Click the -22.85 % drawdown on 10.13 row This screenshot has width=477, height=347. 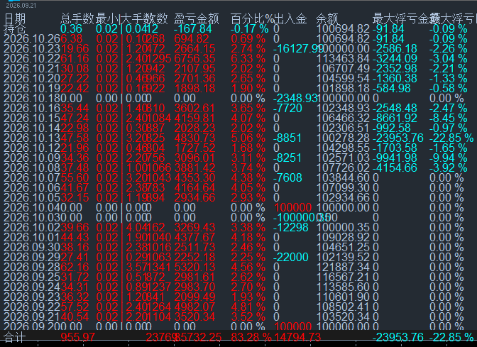tap(451, 138)
